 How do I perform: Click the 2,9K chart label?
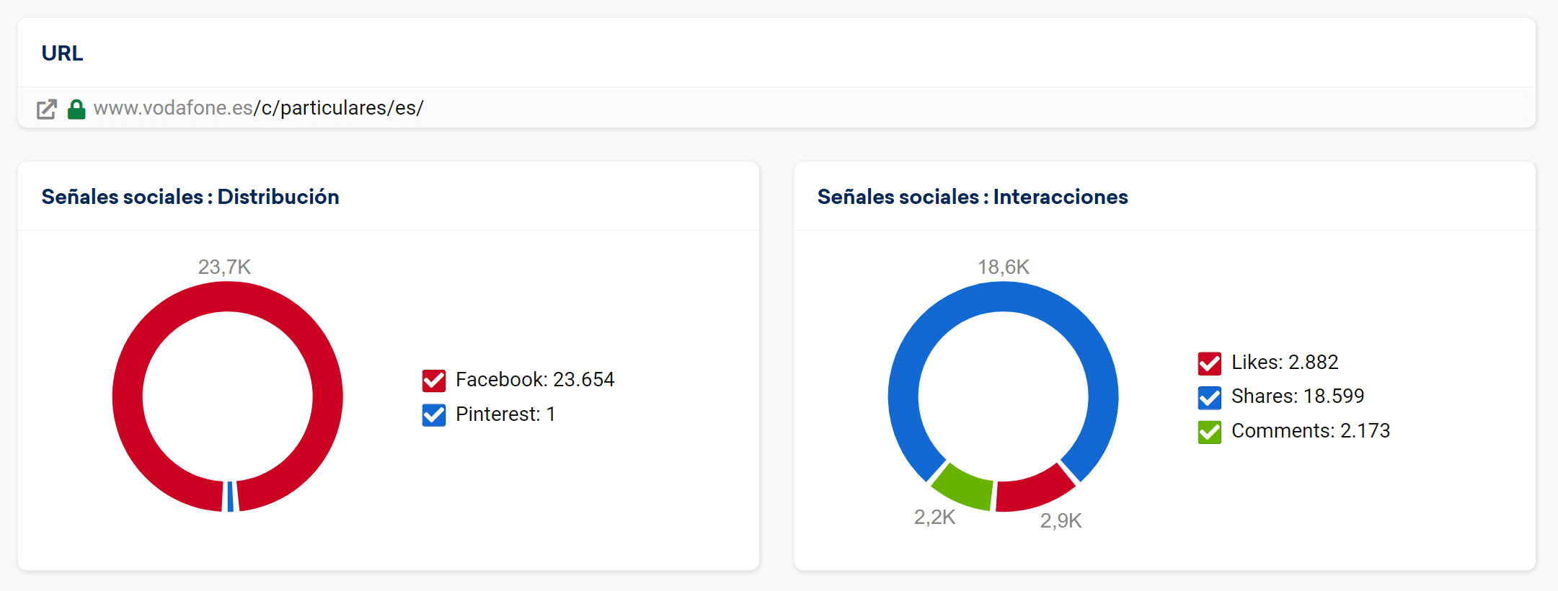[1061, 521]
